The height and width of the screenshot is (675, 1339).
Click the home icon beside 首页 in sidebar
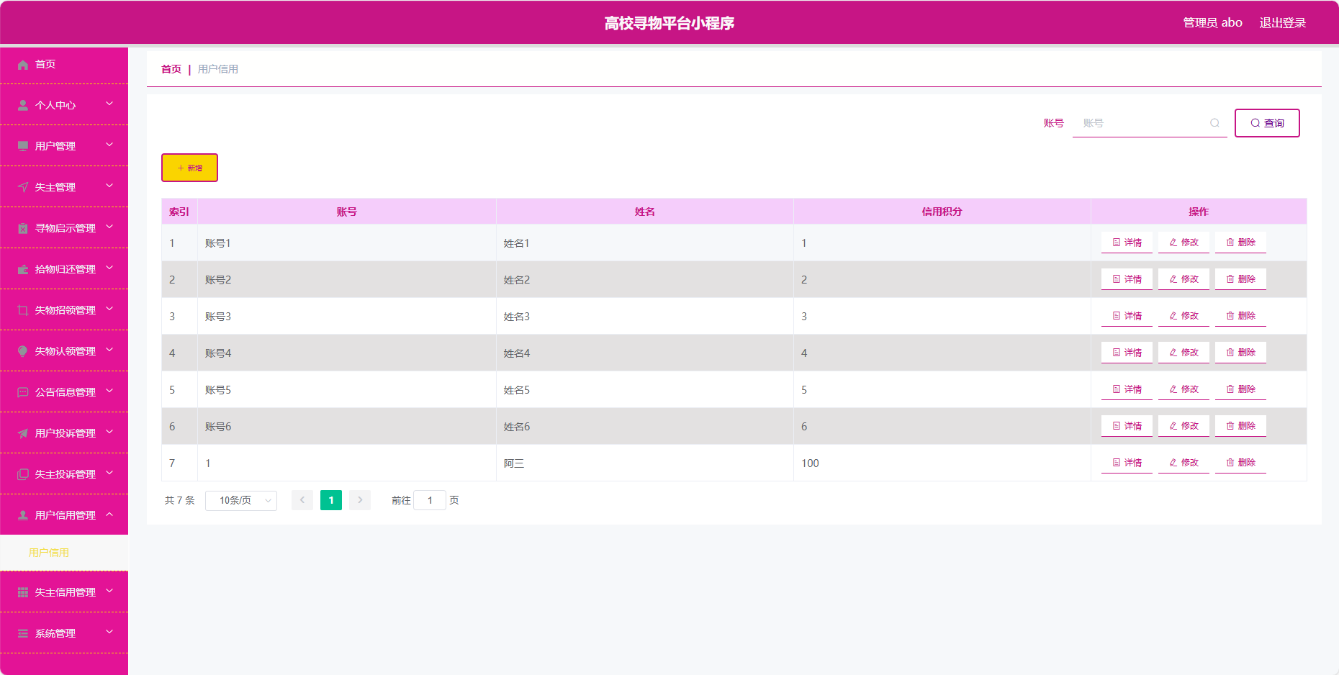(x=23, y=65)
